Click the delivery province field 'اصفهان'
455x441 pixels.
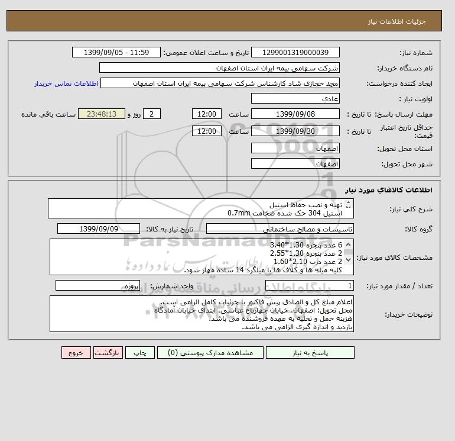[295, 148]
